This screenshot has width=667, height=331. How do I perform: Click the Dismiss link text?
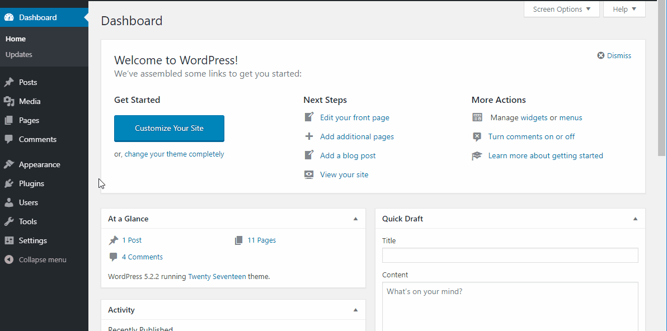coord(619,56)
